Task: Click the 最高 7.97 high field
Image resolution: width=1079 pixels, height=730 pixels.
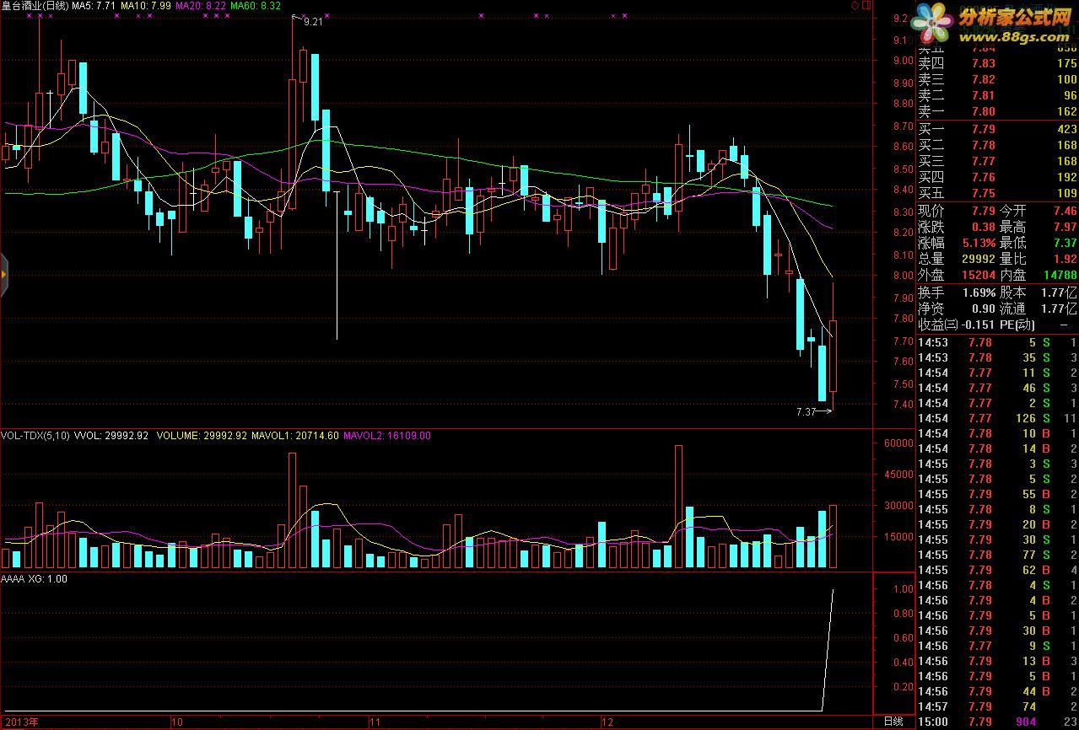Action: click(x=1039, y=227)
